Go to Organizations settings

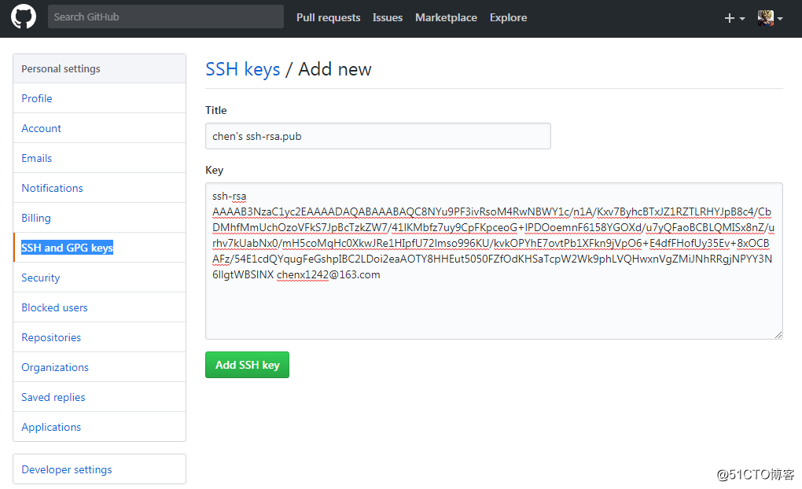click(99, 367)
